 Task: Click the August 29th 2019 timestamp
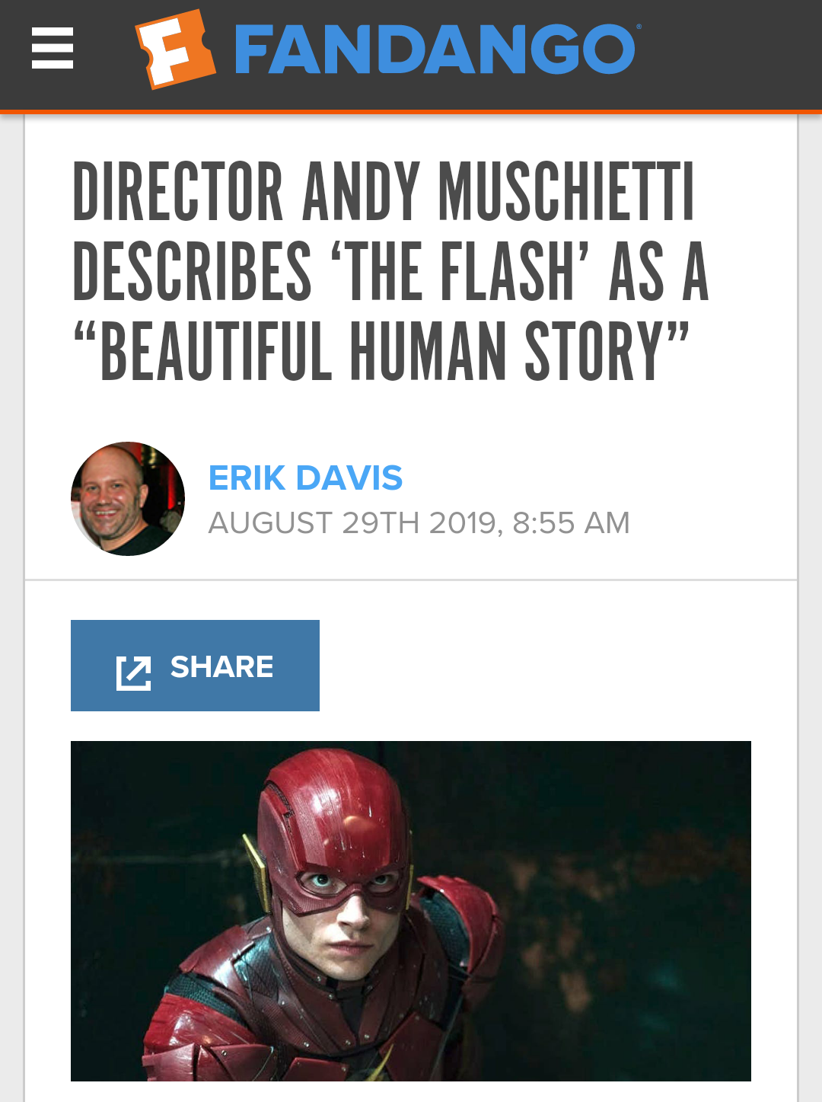pos(419,523)
